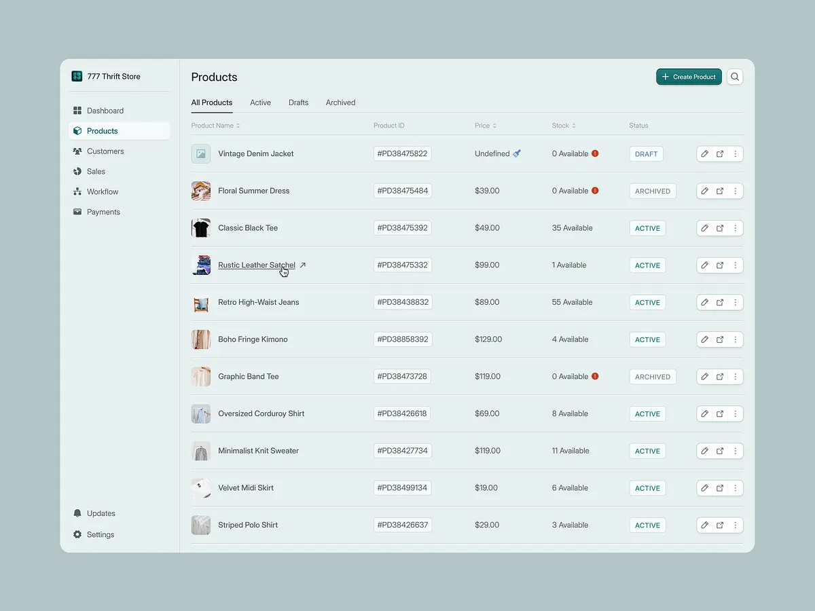Open the Payments section

tap(102, 212)
